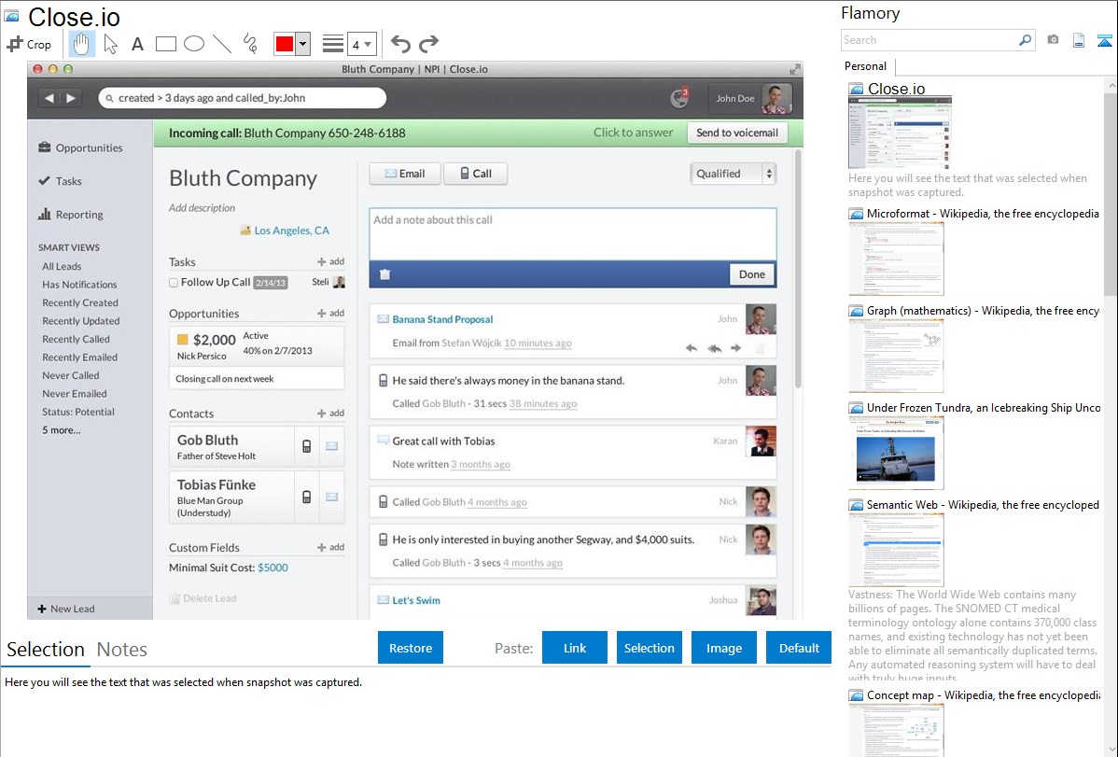The width and height of the screenshot is (1118, 757).
Task: Call Gob Bluth via phone icon
Action: [307, 446]
